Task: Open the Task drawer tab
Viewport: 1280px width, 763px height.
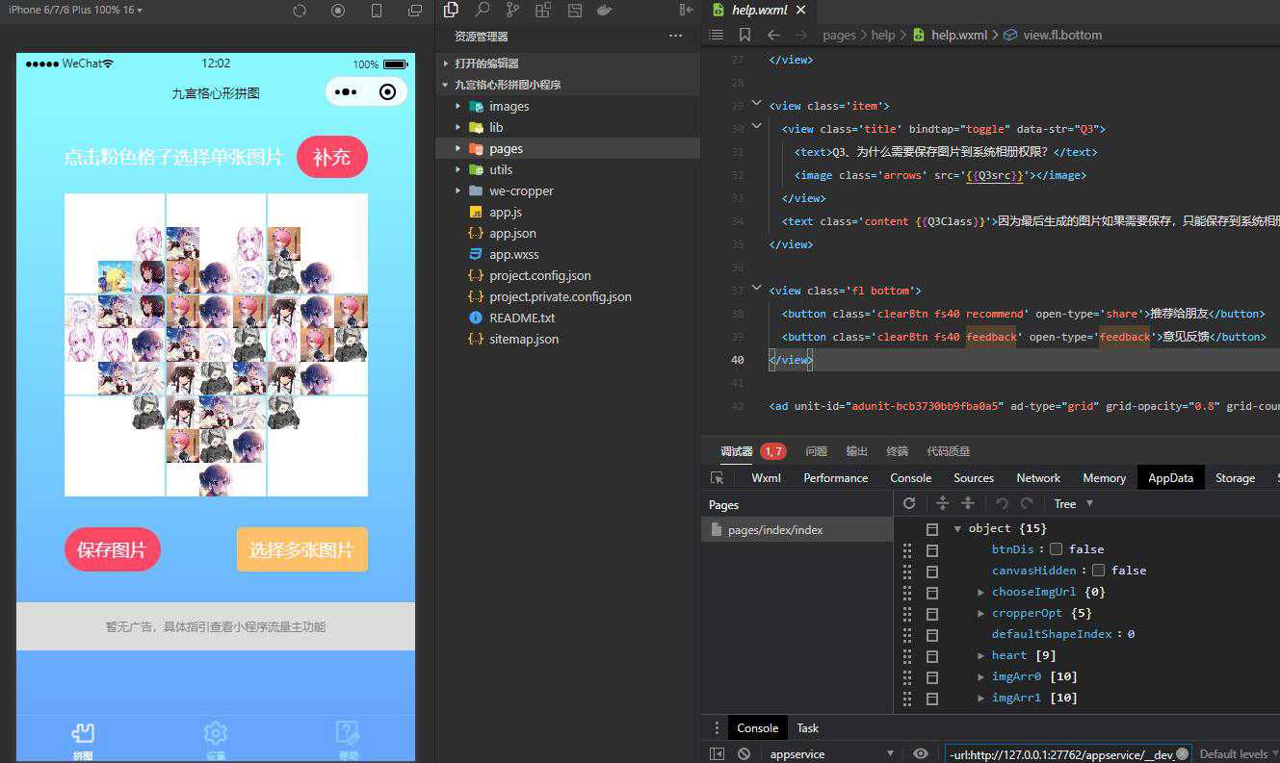Action: pos(808,728)
